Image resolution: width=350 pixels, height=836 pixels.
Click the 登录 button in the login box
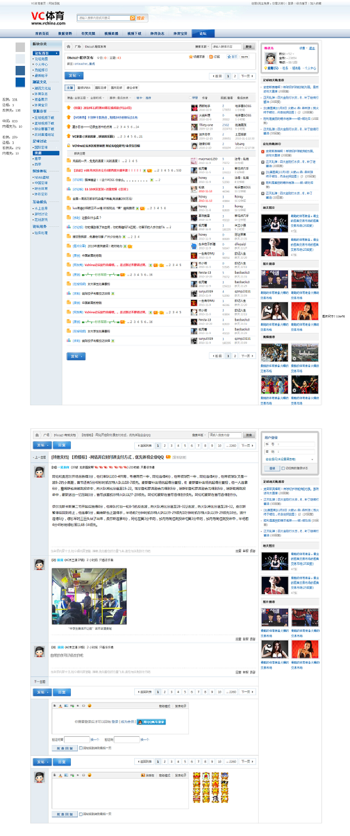[272, 468]
